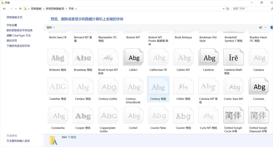Select the Century Gothic font icon
The width and height of the screenshot is (273, 147).
(x=108, y=86)
